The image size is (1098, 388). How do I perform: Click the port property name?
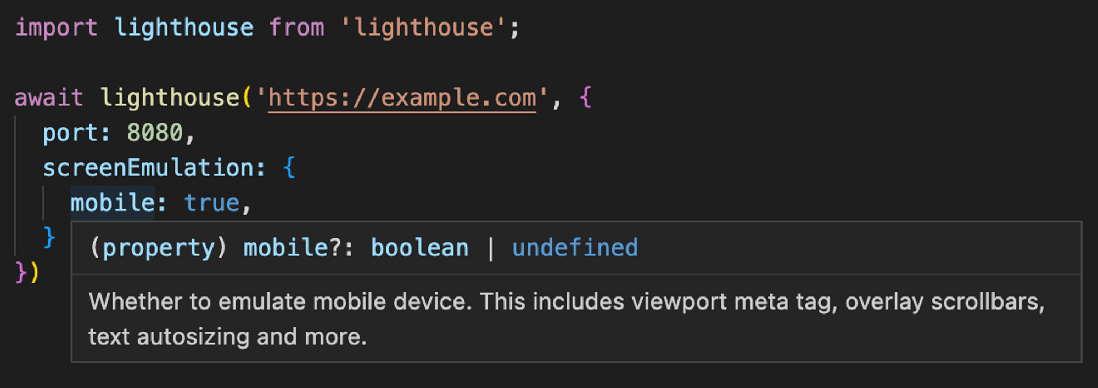(x=71, y=133)
